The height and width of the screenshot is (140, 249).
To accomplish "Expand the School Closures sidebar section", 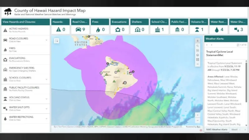I will 46,79.
